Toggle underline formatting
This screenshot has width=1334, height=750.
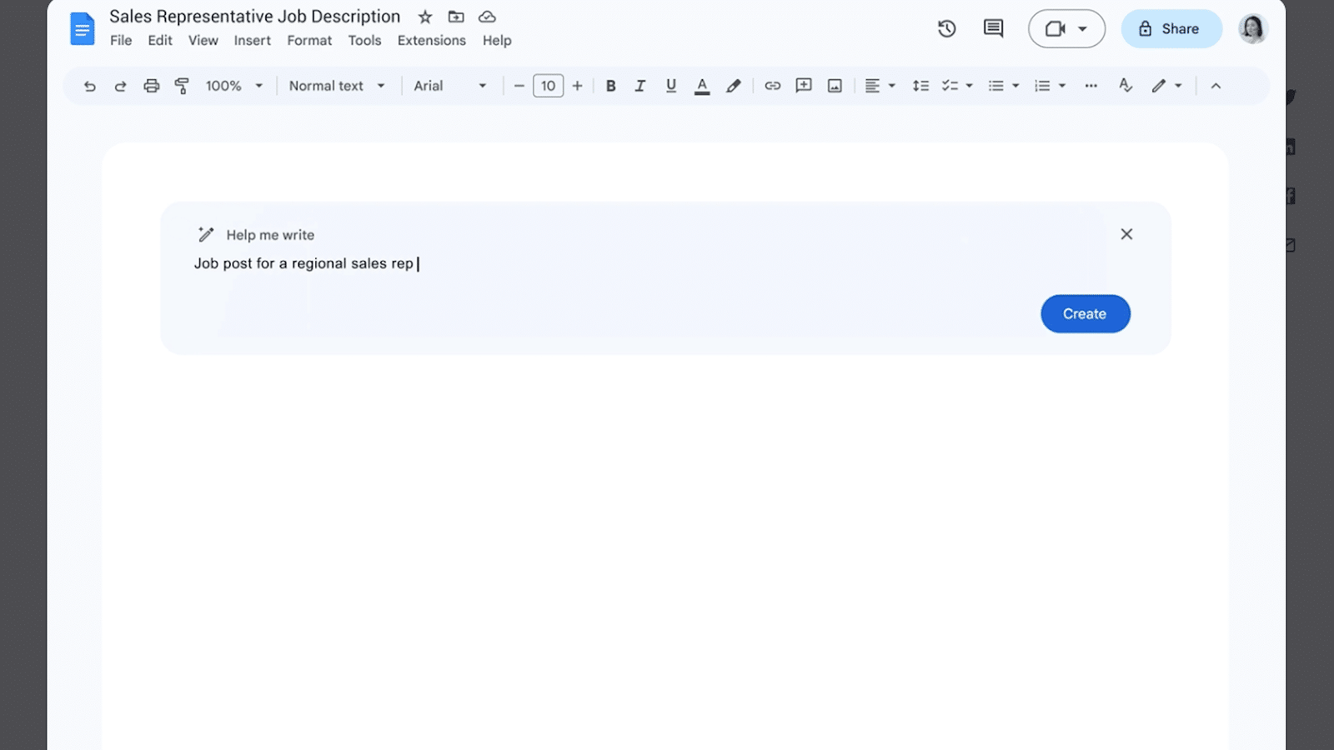[x=670, y=85]
